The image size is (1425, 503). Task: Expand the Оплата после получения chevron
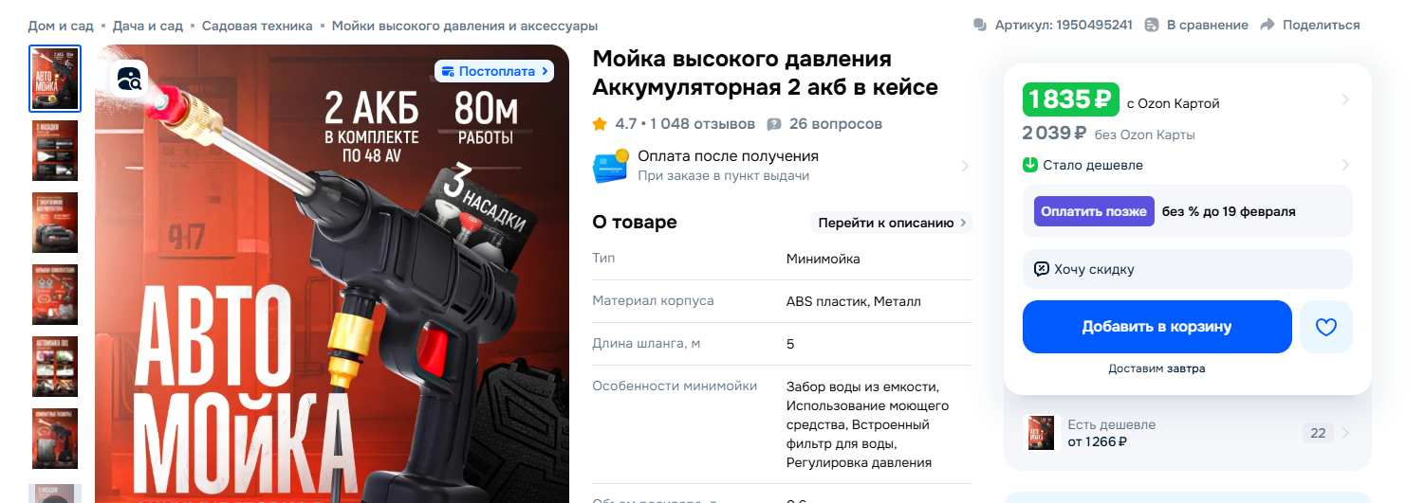(x=965, y=166)
